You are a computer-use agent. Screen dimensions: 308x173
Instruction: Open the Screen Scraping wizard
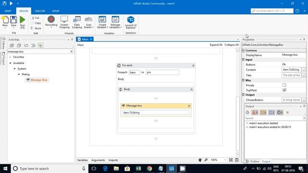pos(64,23)
